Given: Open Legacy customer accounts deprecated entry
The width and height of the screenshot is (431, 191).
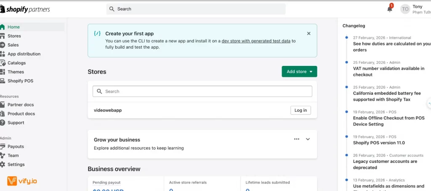Looking at the screenshot, I should coord(385,165).
